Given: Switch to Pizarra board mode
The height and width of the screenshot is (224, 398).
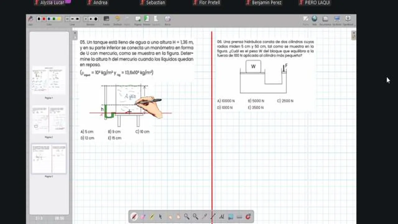Looking at the screenshot, I should coord(306,20).
